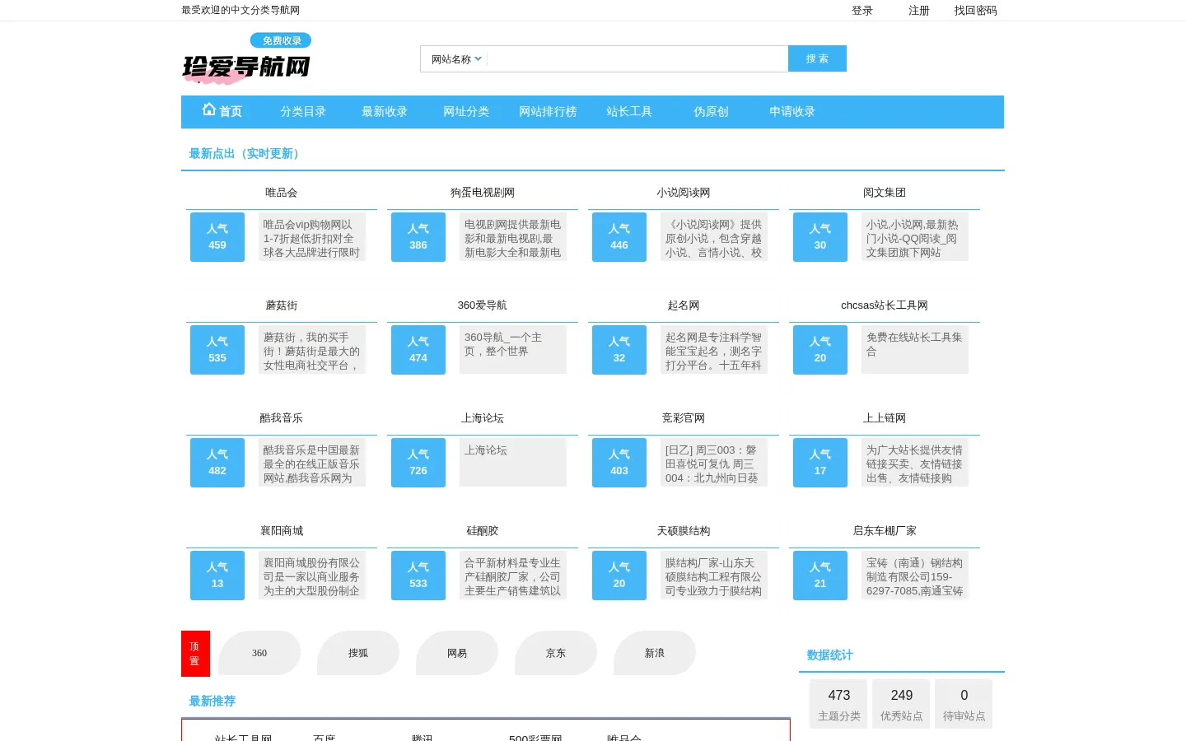The image size is (1186, 741).
Task: Open the 小说阅读网 site title
Action: click(684, 193)
